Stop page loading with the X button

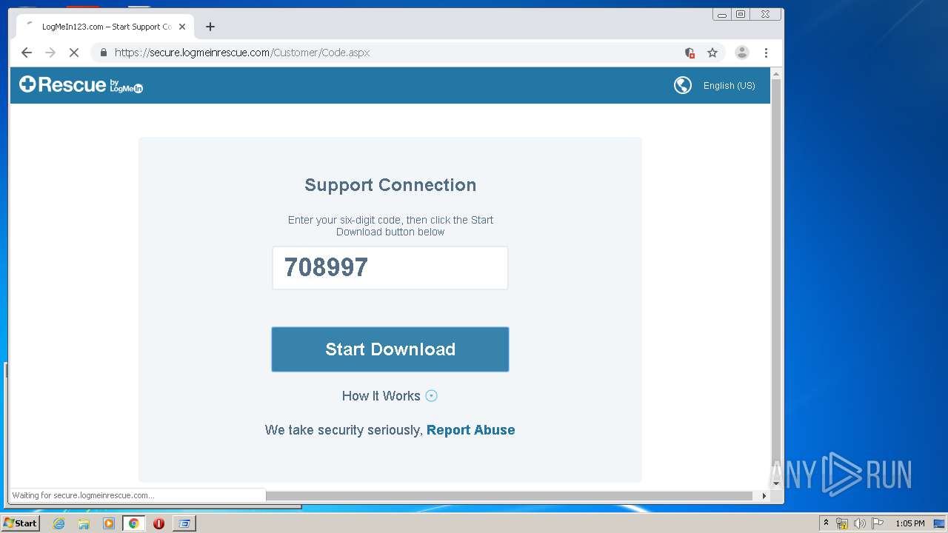[x=74, y=53]
